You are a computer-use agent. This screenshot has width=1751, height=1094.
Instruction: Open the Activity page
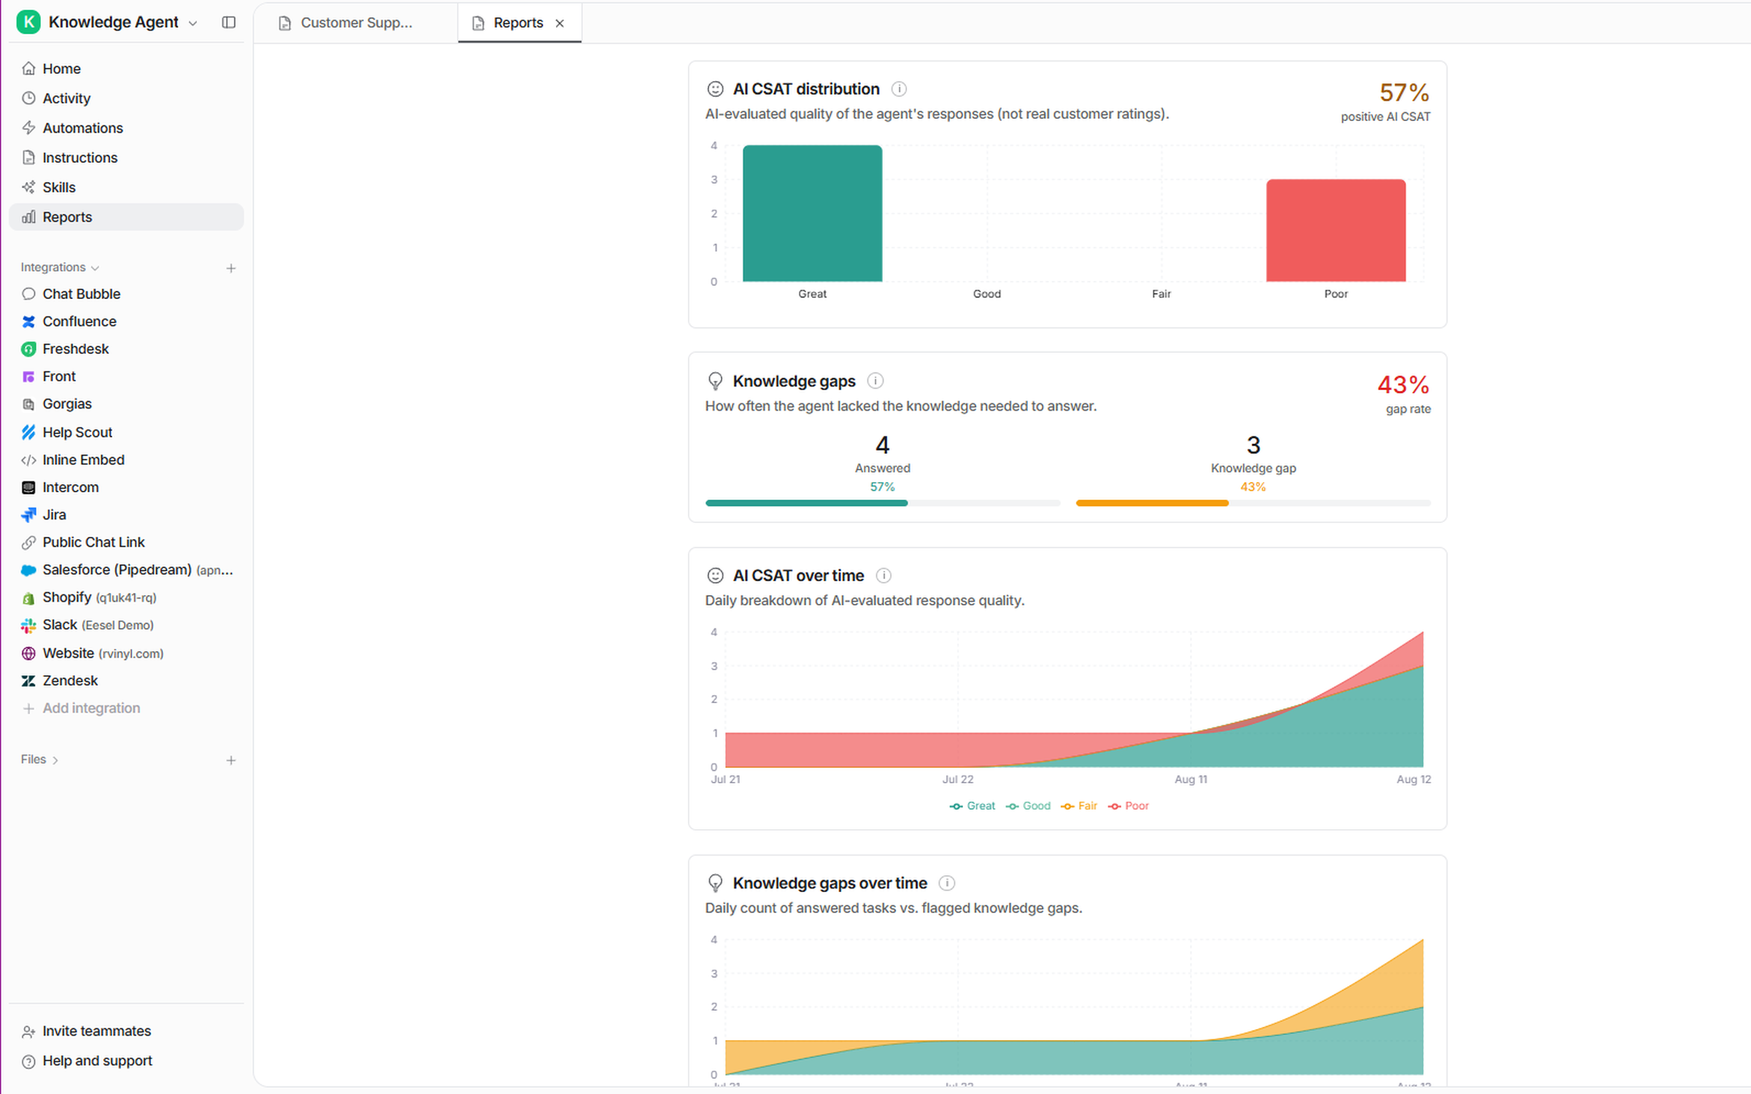tap(126, 98)
